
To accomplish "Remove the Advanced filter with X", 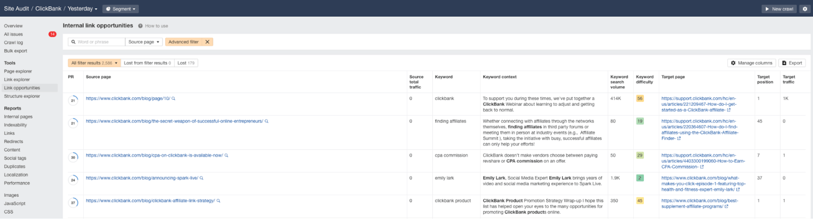I will coord(207,42).
